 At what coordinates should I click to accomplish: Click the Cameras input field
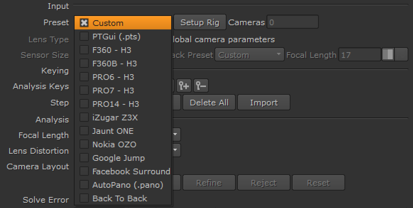click(293, 22)
